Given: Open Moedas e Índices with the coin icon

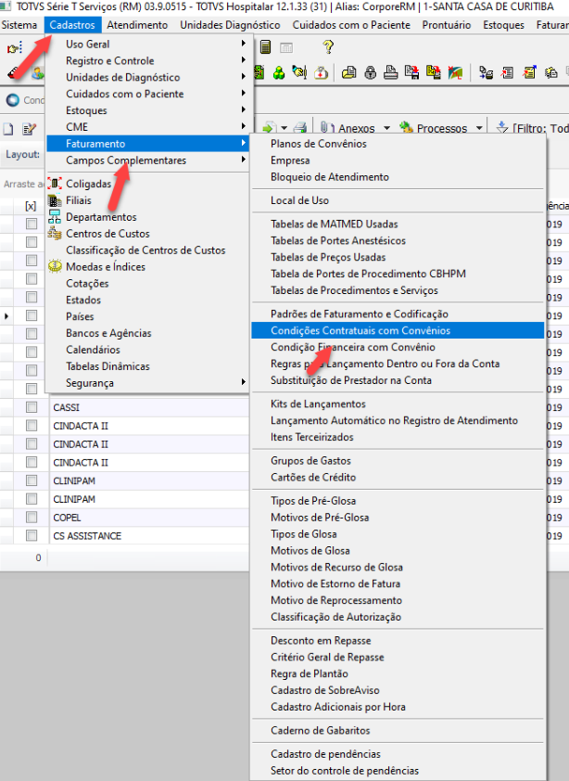Looking at the screenshot, I should click(x=147, y=266).
